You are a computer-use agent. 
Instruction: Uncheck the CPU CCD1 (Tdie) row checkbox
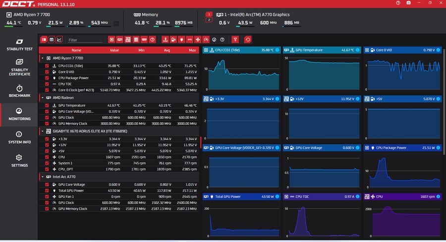[x=47, y=66]
